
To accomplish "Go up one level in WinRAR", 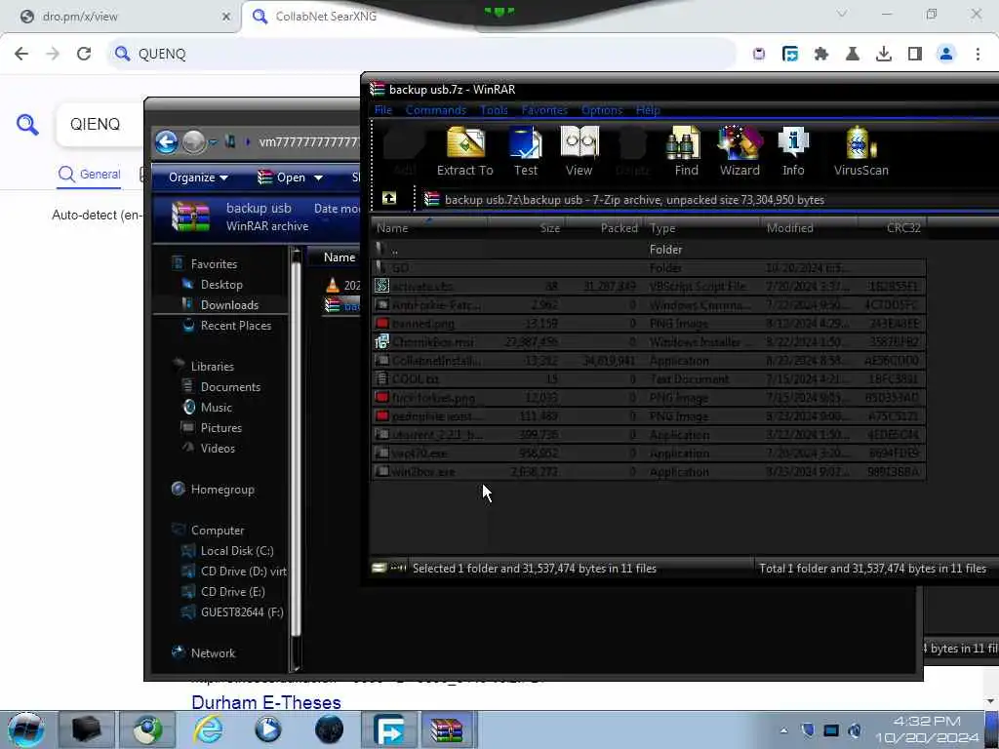I will tap(388, 199).
